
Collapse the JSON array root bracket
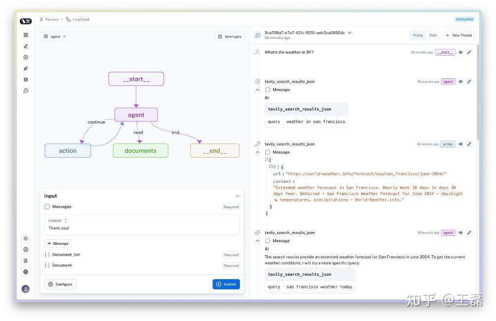pyautogui.click(x=267, y=160)
